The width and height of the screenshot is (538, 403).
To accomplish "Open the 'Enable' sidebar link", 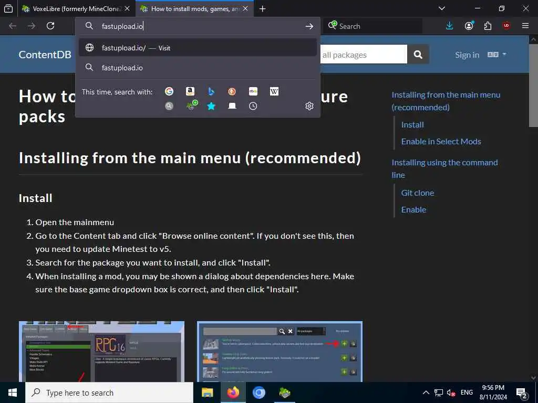I will click(x=413, y=210).
